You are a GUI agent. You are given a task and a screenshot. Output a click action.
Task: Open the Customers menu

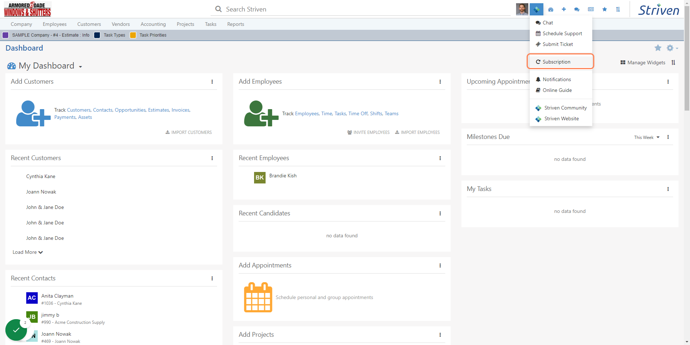click(89, 24)
